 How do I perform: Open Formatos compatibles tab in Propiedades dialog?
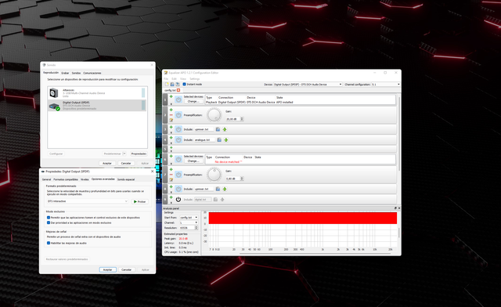coord(66,179)
